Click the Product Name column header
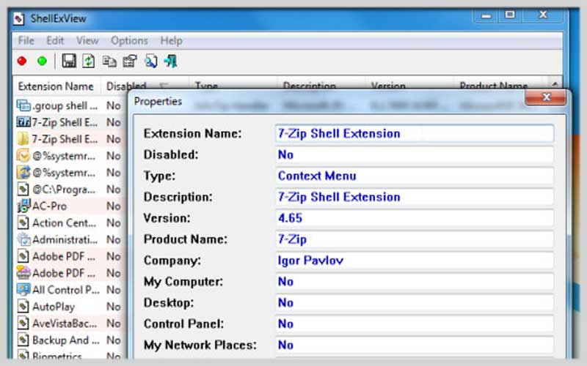Image resolution: width=587 pixels, height=366 pixels. [493, 85]
